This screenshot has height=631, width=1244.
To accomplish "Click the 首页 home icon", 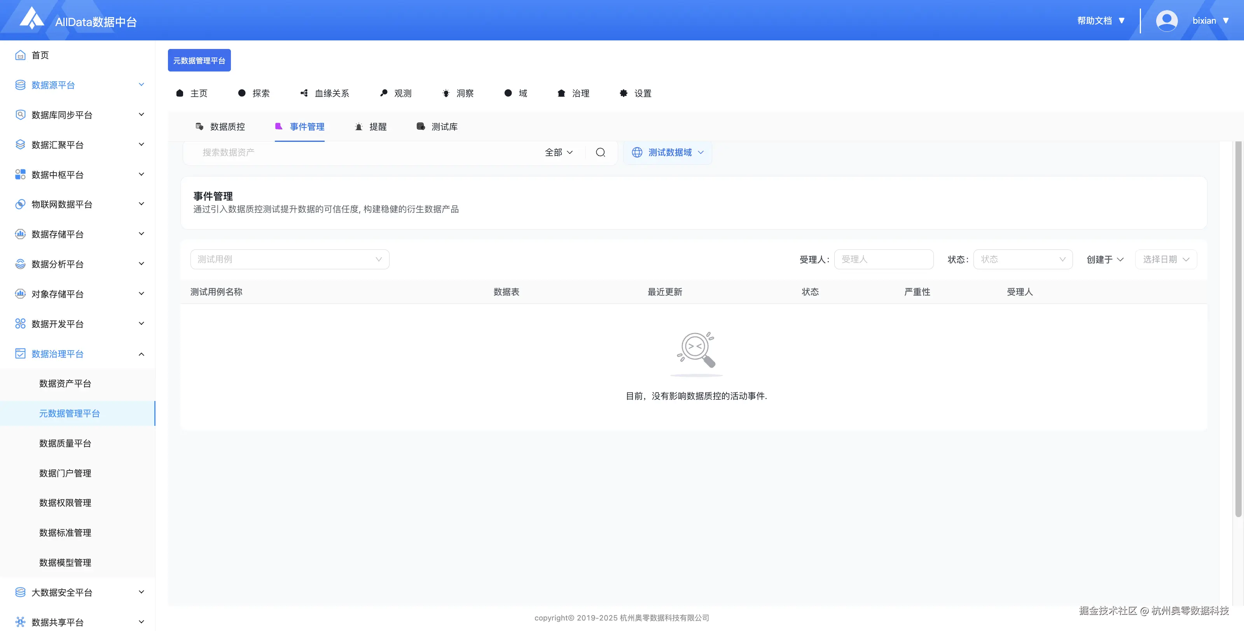I will 20,55.
